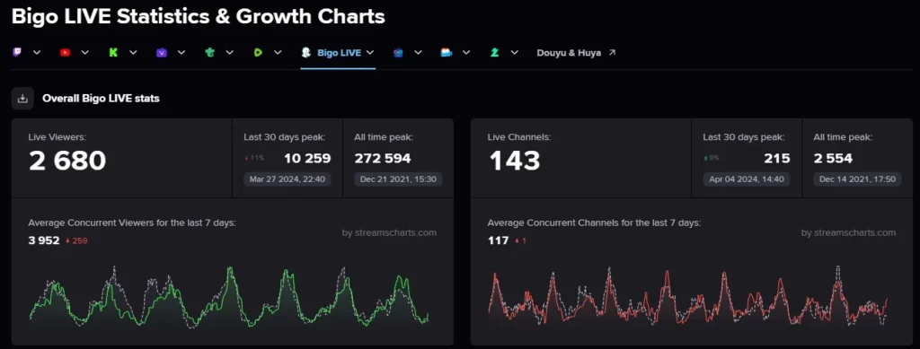
Task: Click the viewers 30-day peak value 10 259
Action: pos(307,158)
